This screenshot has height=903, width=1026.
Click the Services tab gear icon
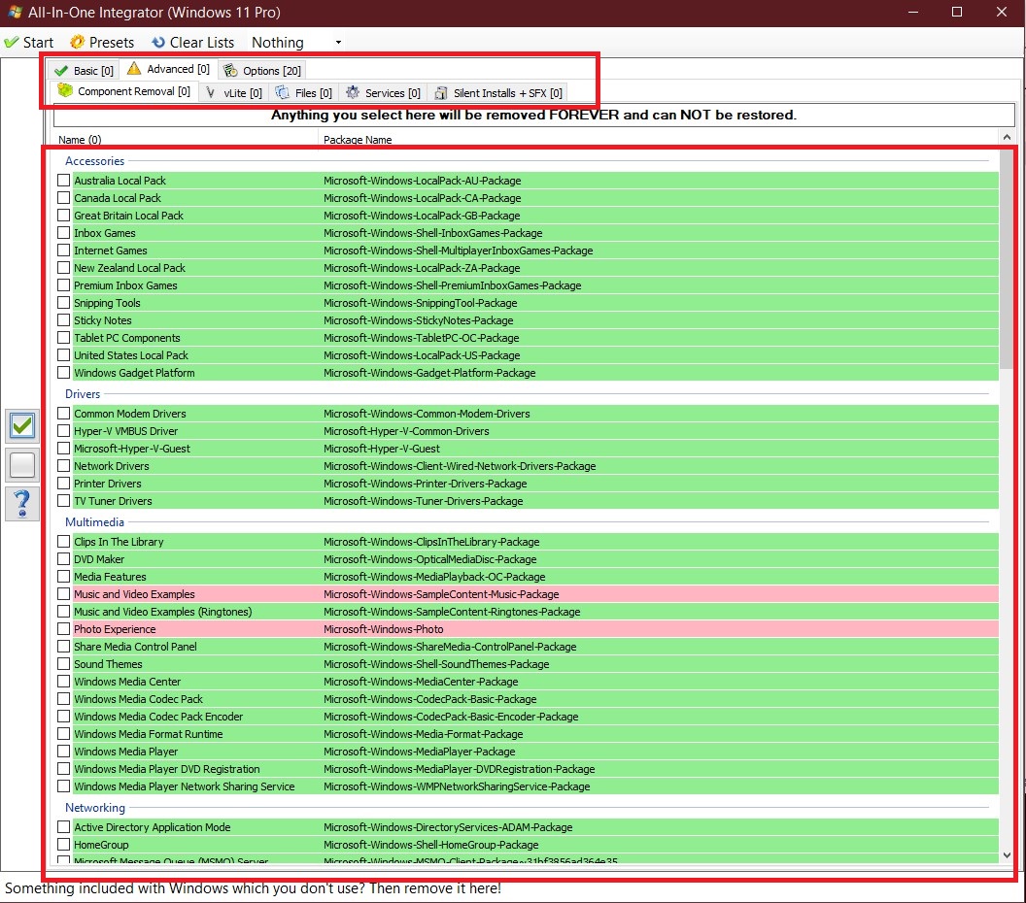353,92
